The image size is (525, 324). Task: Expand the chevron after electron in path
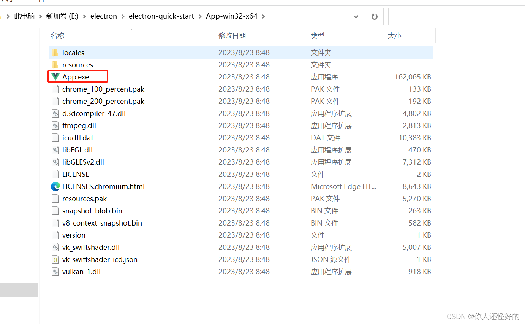[x=123, y=16]
